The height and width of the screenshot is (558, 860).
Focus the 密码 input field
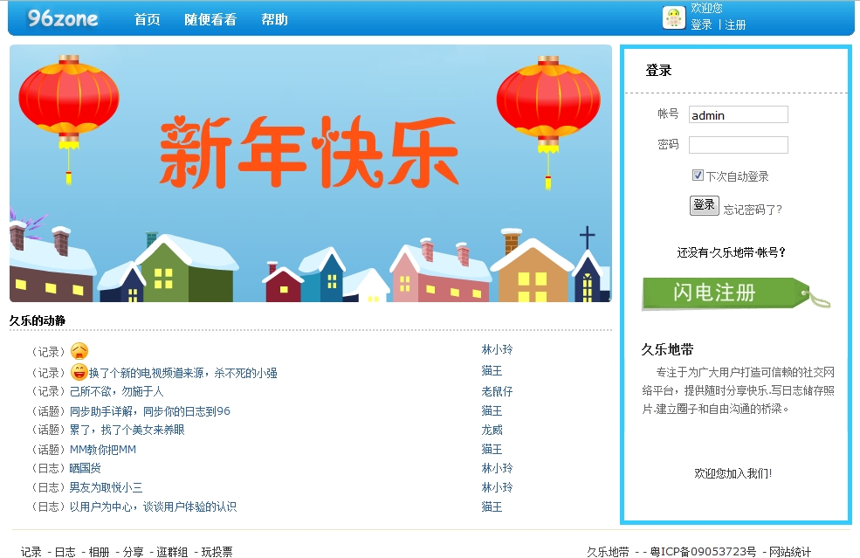coord(739,145)
